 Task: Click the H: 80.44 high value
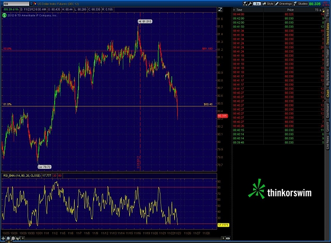pos(67,10)
